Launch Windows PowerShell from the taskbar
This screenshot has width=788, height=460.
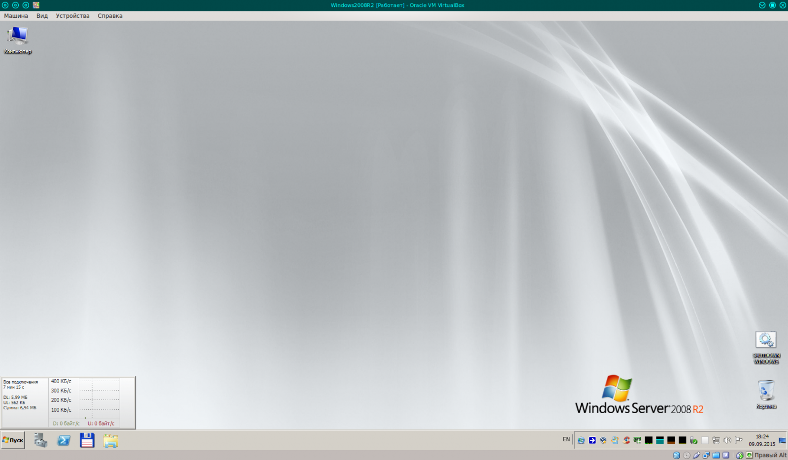point(64,440)
